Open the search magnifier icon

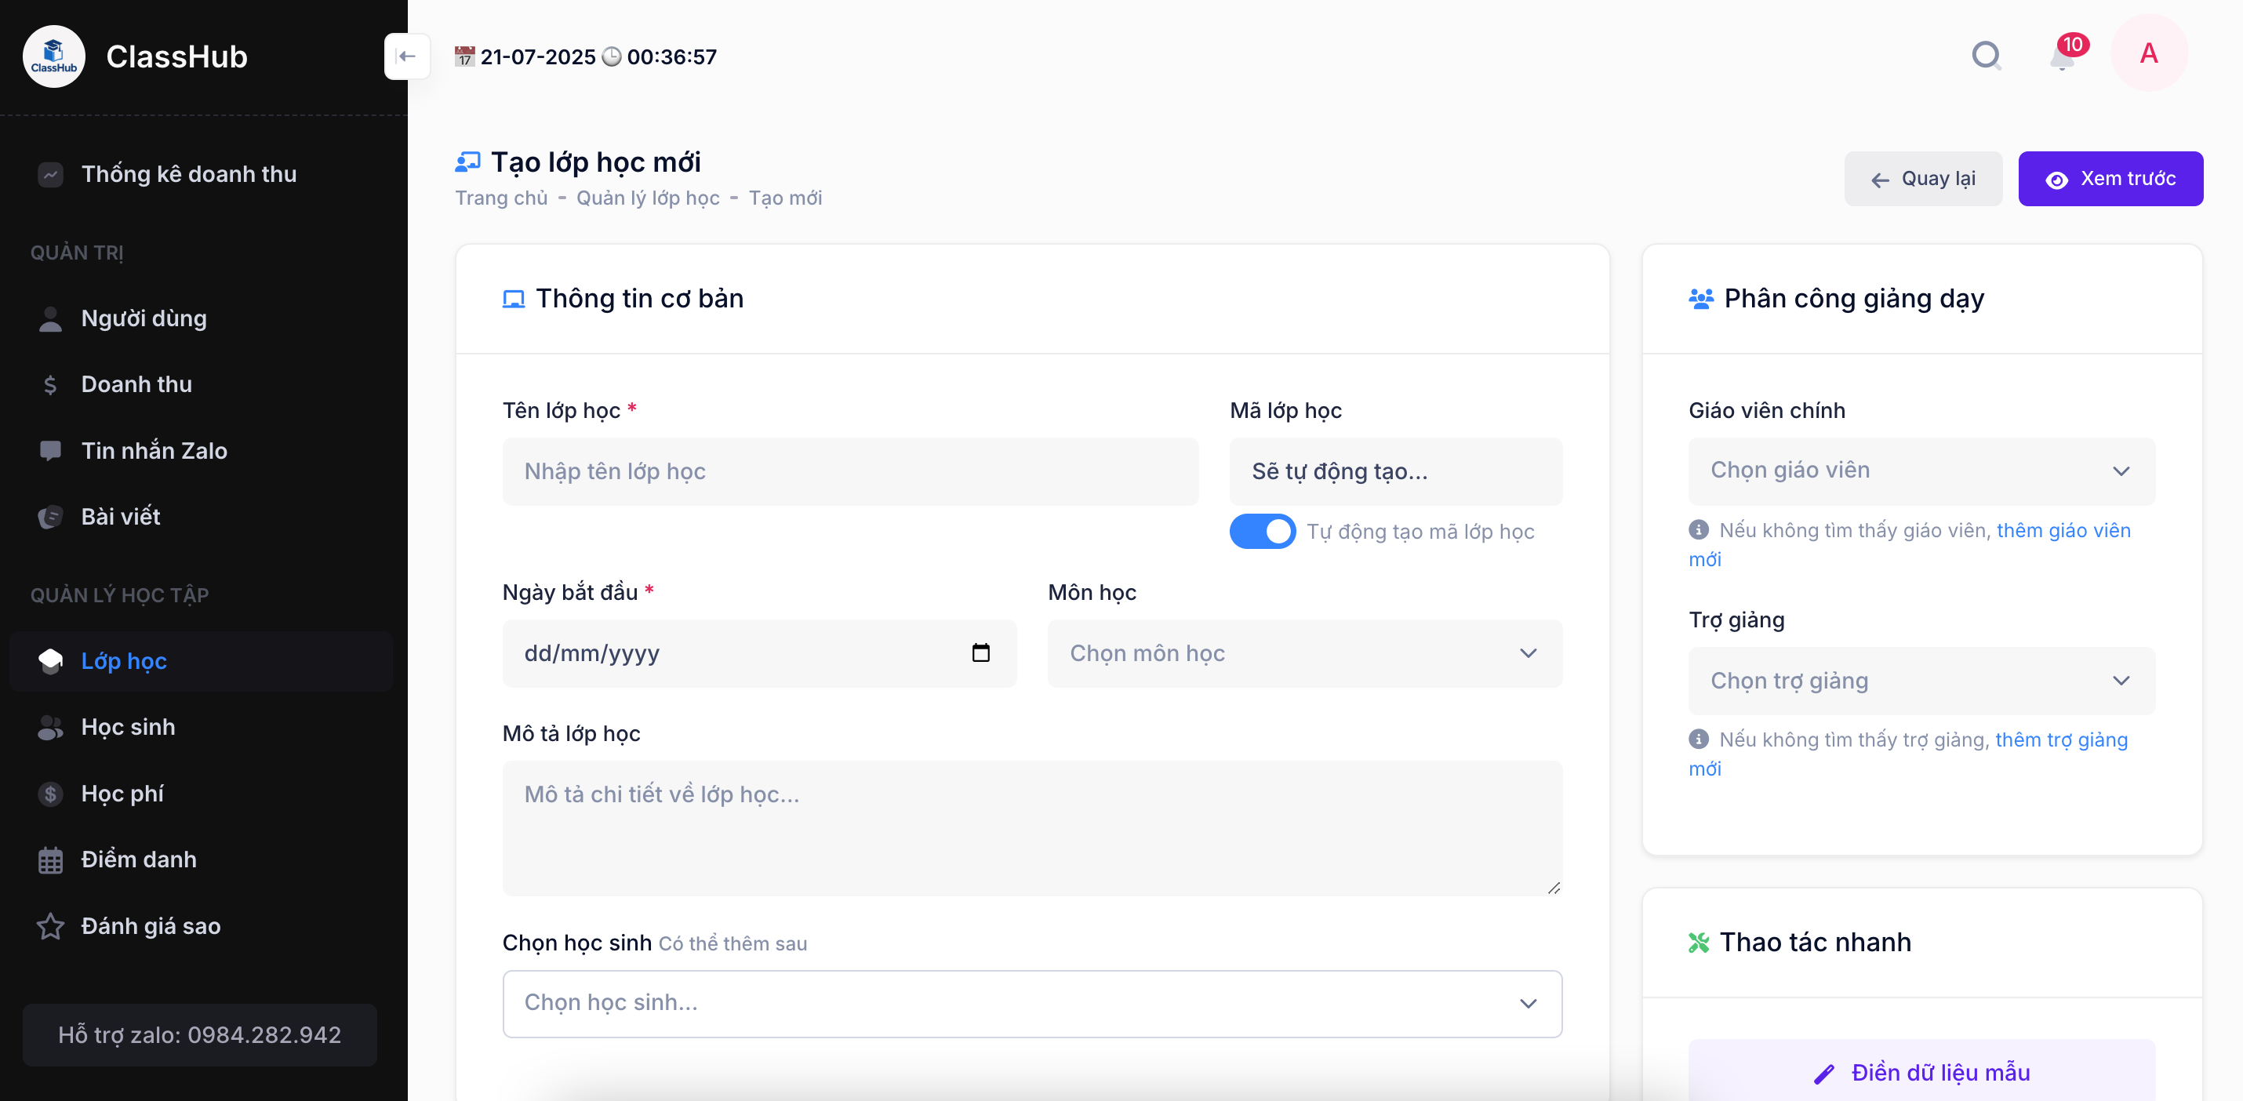coord(1986,56)
